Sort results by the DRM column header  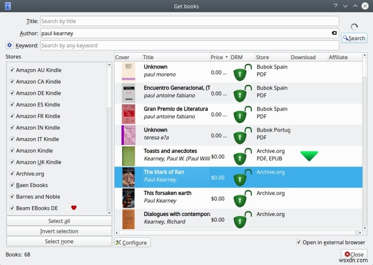point(242,57)
